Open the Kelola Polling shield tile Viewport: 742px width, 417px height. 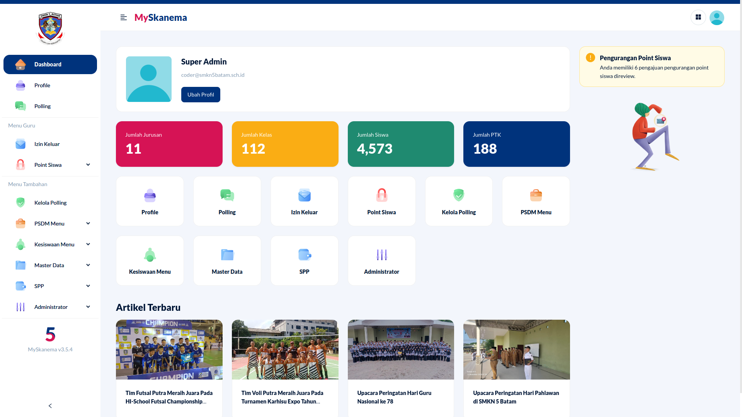click(x=459, y=201)
